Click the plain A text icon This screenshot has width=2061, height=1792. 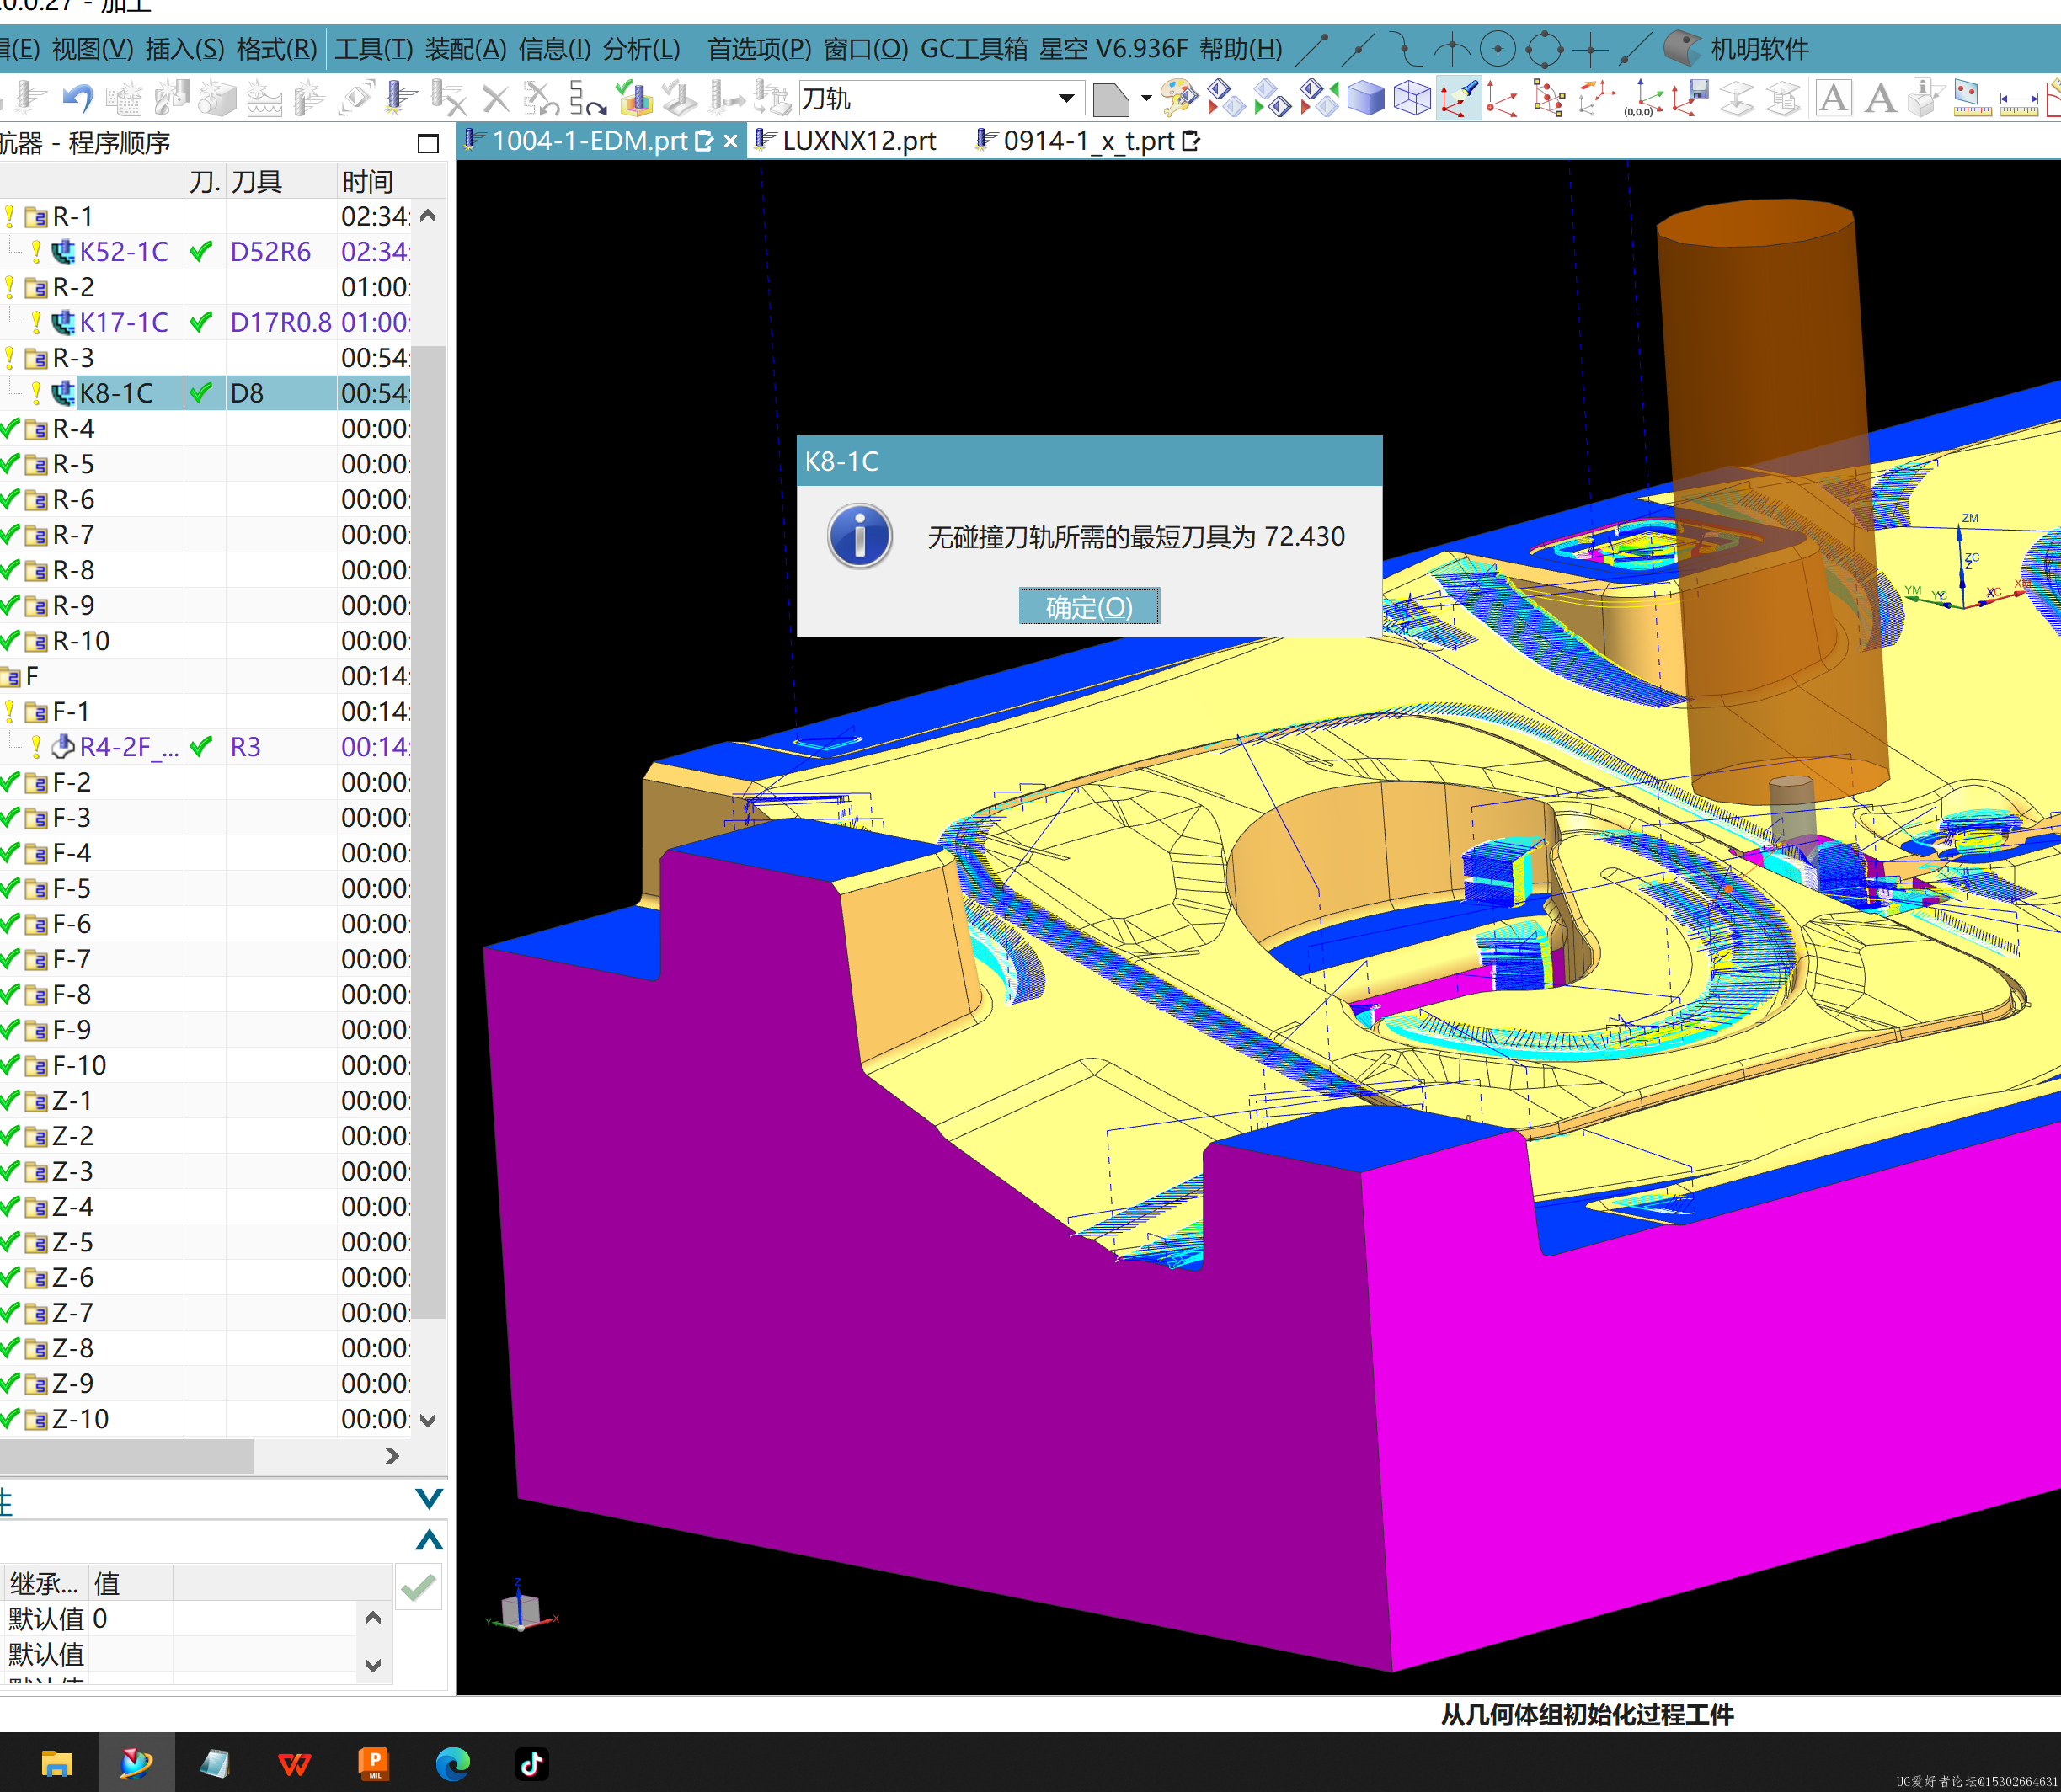click(1880, 98)
